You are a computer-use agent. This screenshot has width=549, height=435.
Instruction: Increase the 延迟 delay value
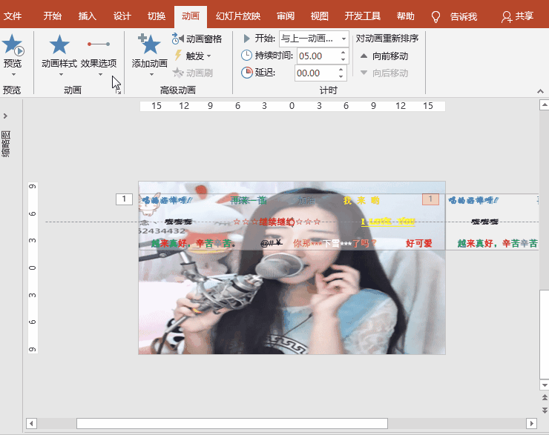point(341,70)
